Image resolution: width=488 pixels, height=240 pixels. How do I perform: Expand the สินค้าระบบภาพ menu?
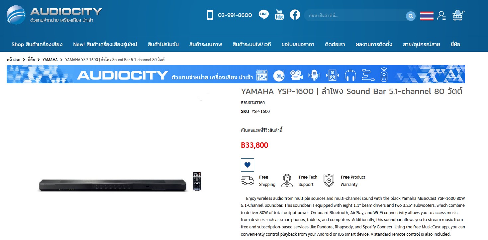(206, 44)
